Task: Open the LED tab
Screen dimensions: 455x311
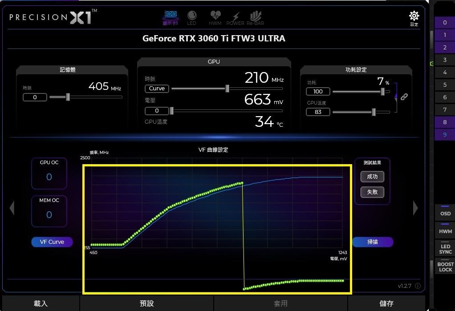Action: click(x=191, y=18)
